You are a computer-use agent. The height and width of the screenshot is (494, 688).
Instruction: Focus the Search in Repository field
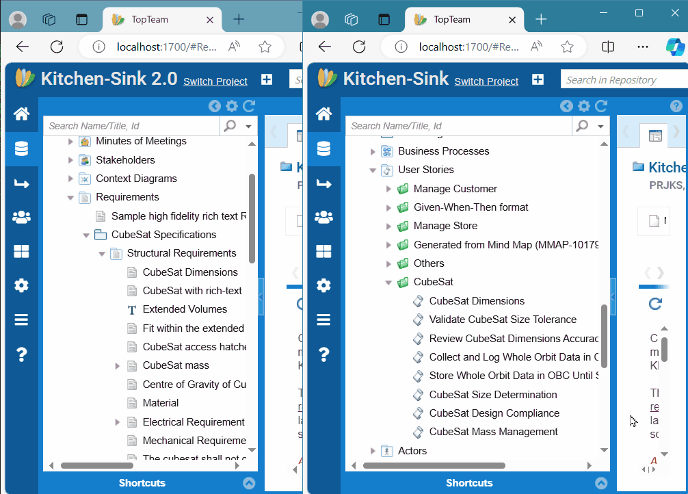click(624, 80)
